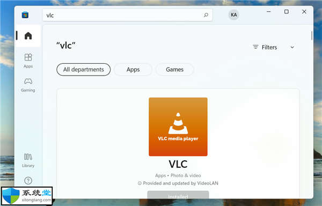Click the VLC app title
Viewport: 322px width, 206px height.
(178, 164)
